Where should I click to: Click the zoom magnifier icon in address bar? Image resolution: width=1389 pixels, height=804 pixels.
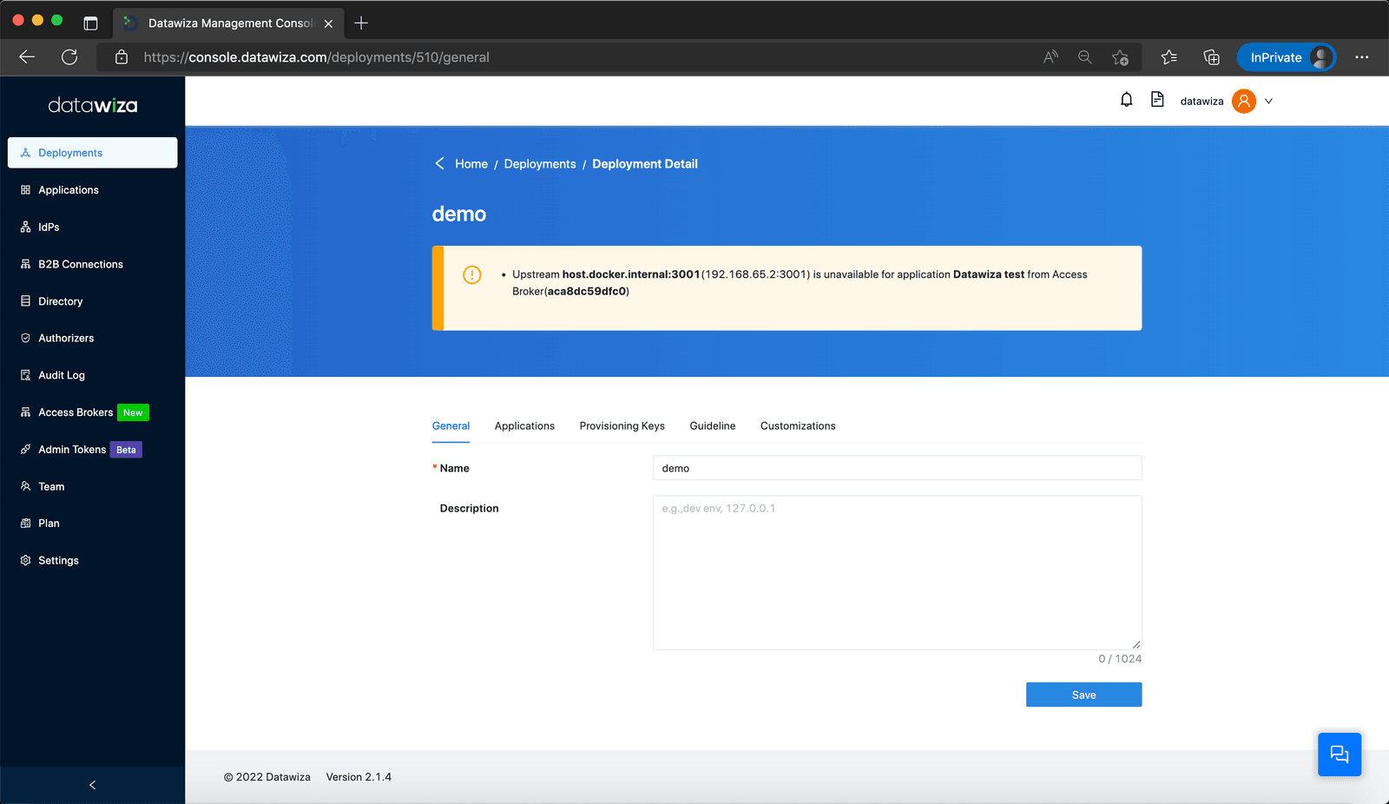[x=1085, y=57]
